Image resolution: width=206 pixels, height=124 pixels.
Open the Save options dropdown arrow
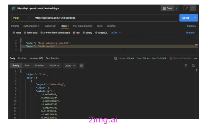(x=177, y=8)
